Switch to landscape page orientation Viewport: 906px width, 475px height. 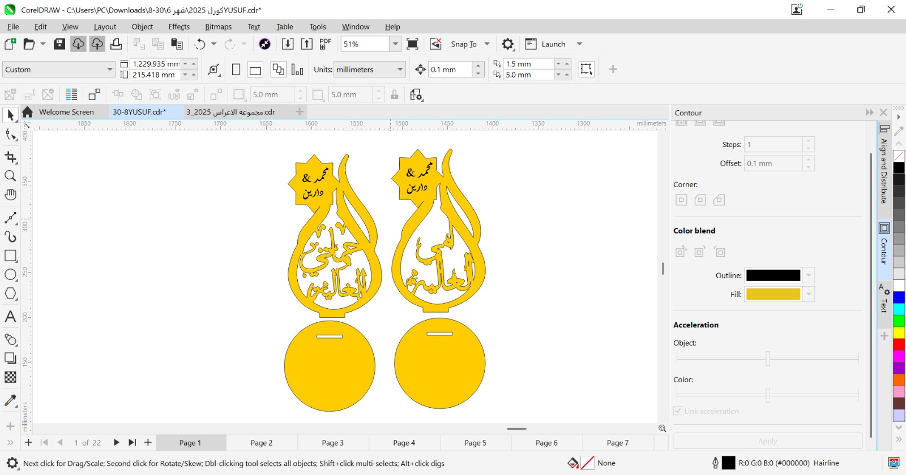255,70
